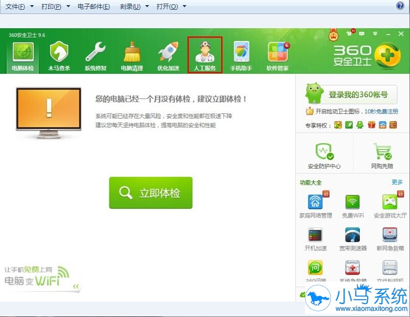
Task: Click the shirt skin icon in title bar
Action: pos(350,33)
